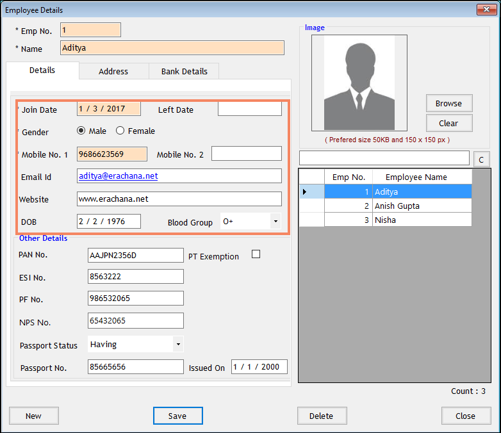Click the Join Date field

(109, 109)
